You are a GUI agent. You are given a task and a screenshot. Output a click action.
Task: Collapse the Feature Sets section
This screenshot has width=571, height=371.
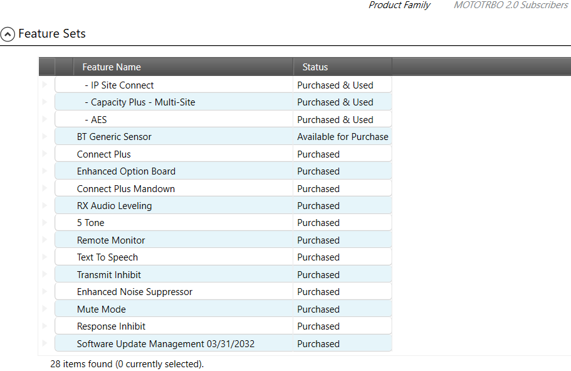[x=8, y=35]
